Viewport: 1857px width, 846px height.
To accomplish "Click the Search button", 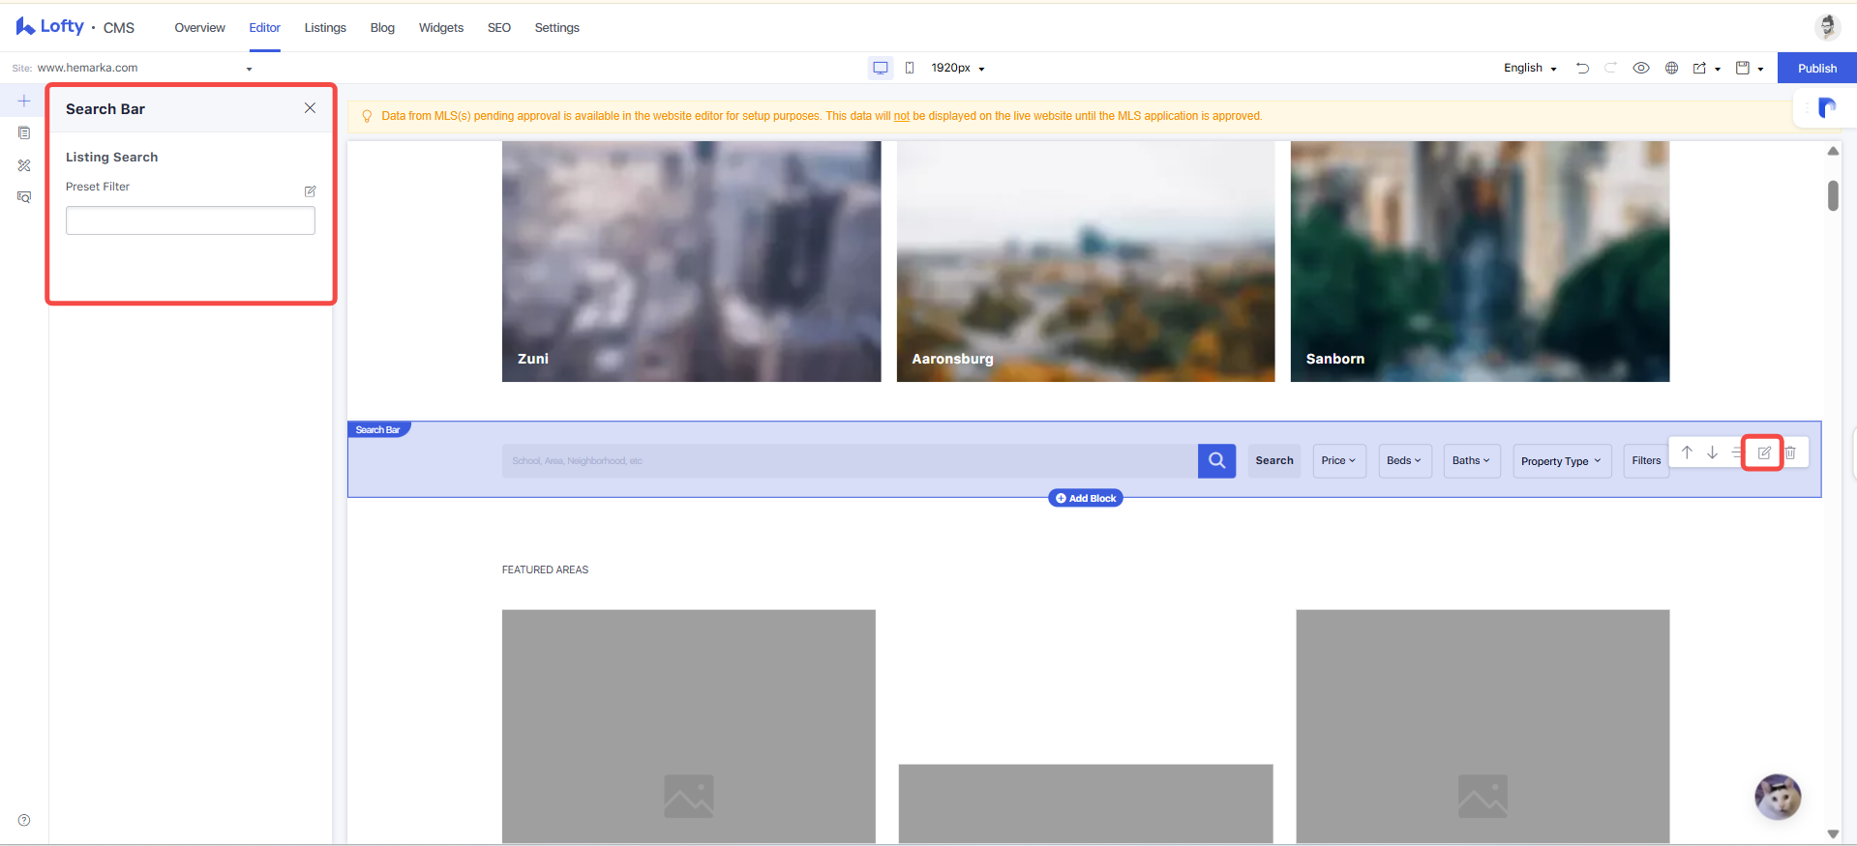I will click(1274, 461).
